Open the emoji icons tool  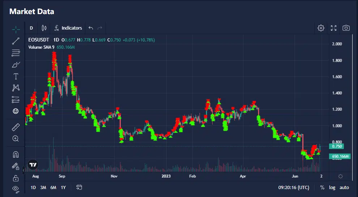pyautogui.click(x=16, y=111)
